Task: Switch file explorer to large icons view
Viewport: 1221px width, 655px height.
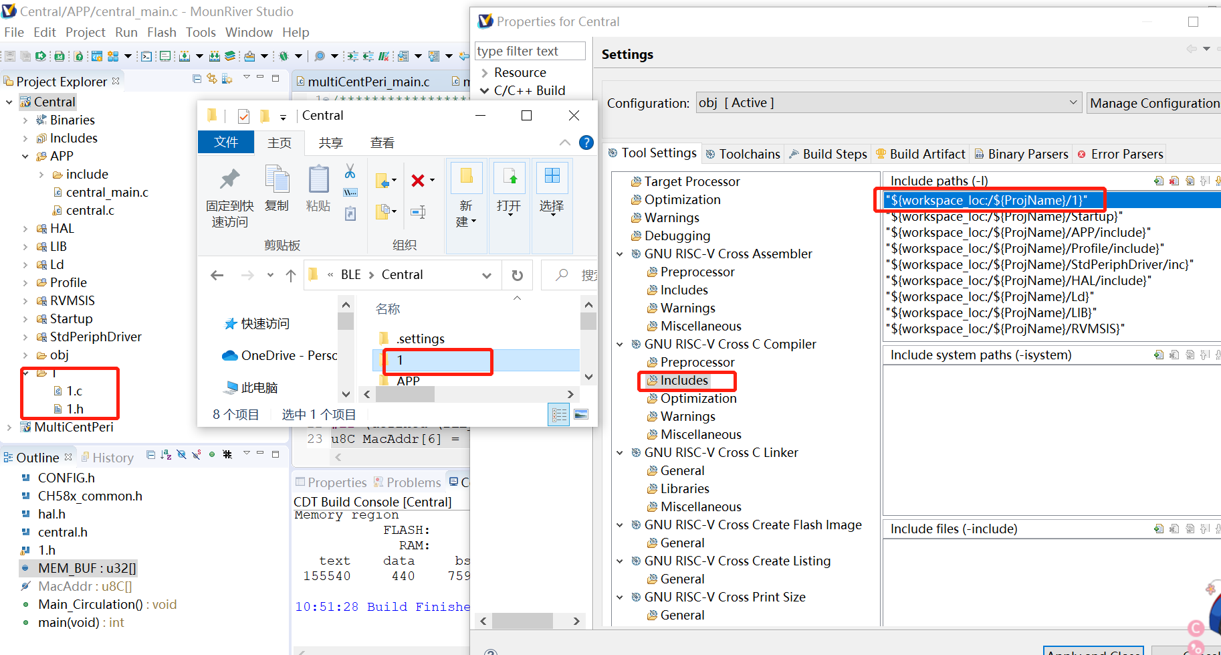Action: (x=581, y=414)
